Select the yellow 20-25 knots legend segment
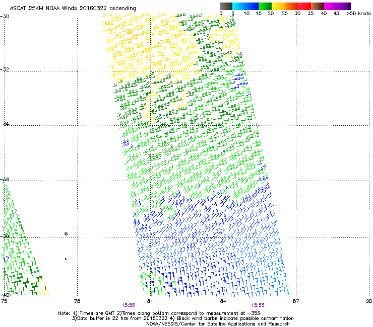 click(278, 6)
